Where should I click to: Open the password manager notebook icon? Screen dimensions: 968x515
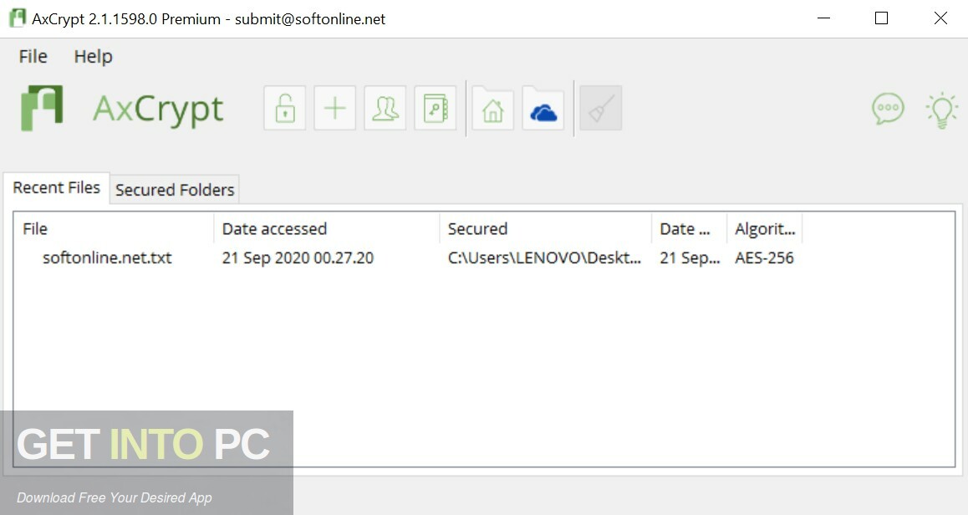[x=436, y=109]
